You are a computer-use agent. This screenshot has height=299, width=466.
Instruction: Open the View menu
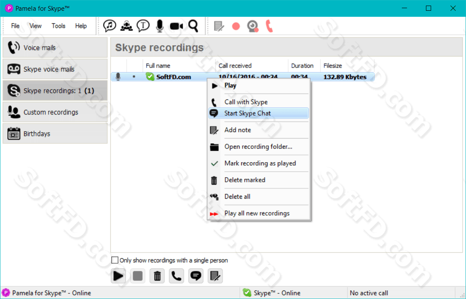click(x=35, y=26)
